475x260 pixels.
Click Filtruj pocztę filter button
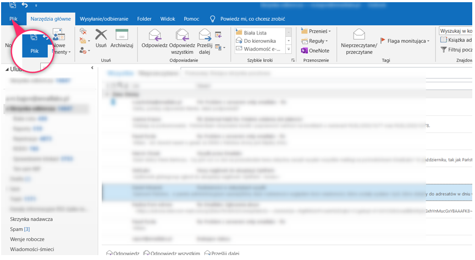[456, 50]
